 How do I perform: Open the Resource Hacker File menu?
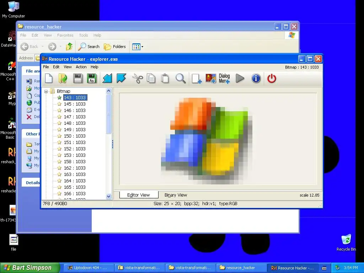tap(46, 67)
